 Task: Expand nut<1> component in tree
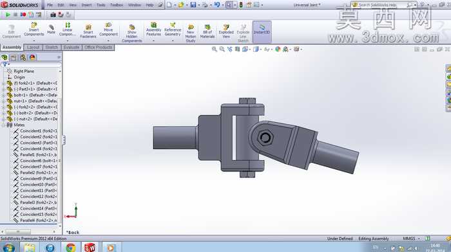point(3,102)
